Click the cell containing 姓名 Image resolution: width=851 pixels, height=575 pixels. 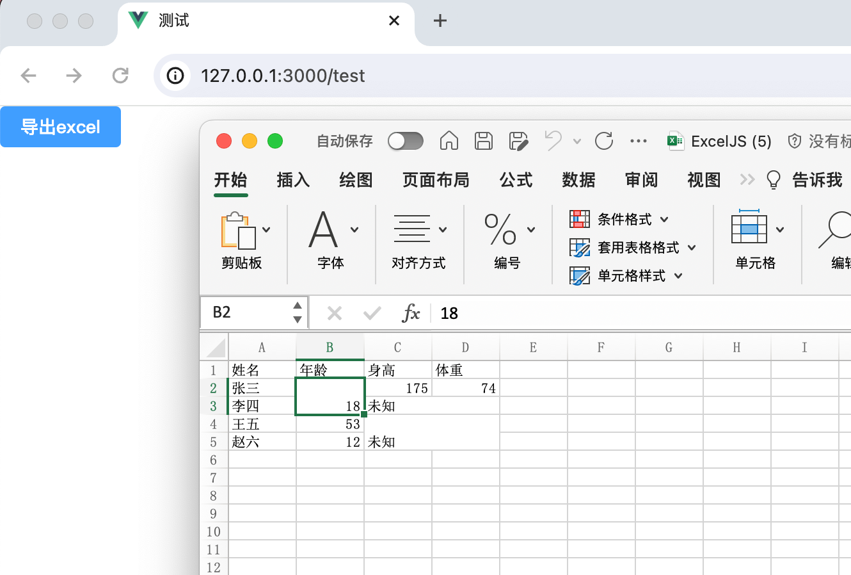click(262, 370)
